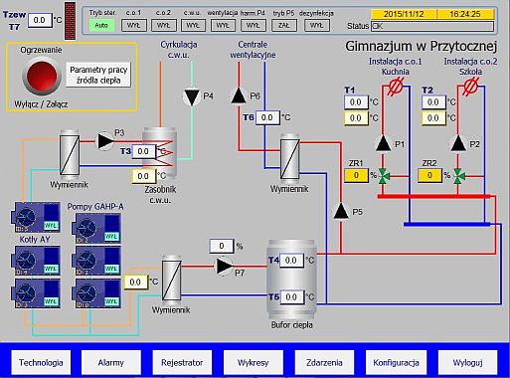Toggle the red Ogrzewanie heating switch
This screenshot has height=378, width=510.
pos(42,76)
